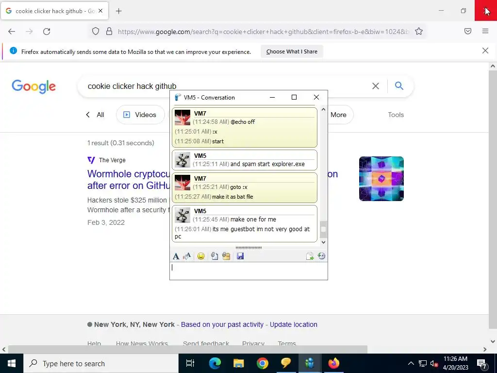The width and height of the screenshot is (497, 373).
Task: Click the network tray icon
Action: coord(423,363)
